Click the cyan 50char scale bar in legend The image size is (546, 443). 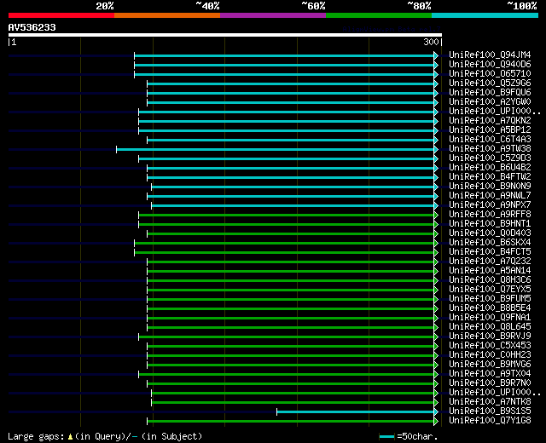[x=386, y=437]
